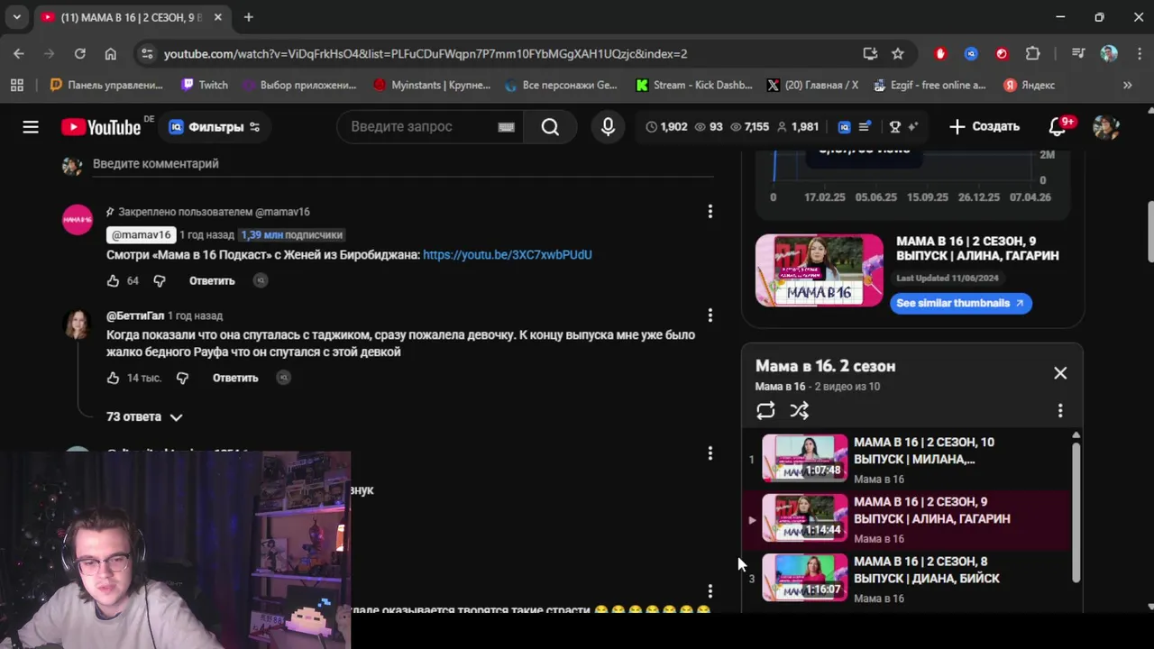The height and width of the screenshot is (649, 1154).
Task: Select playlist video 9 ВЫПУСК АЛИНА, ГАГАРИН
Action: 906,519
